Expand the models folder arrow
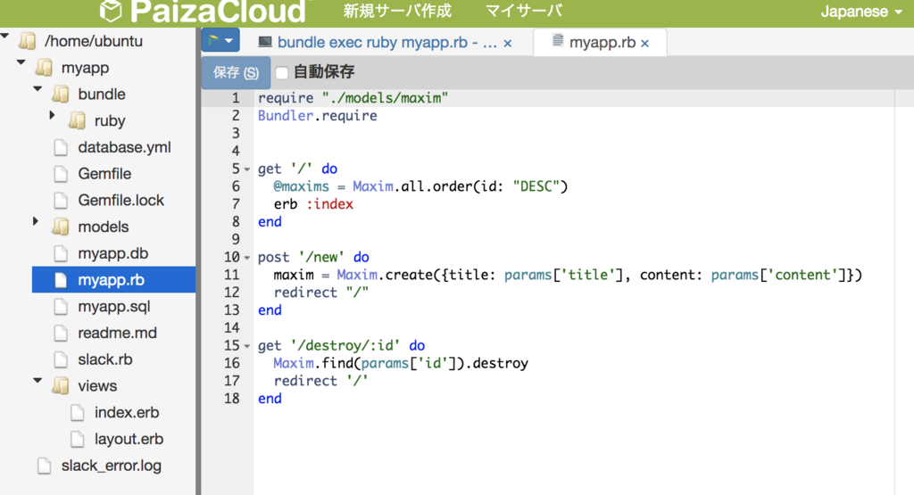The image size is (914, 495). click(36, 221)
